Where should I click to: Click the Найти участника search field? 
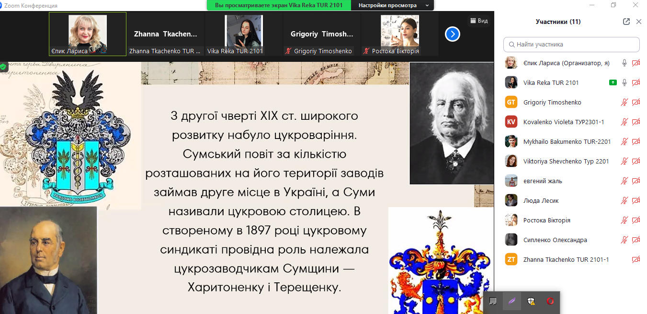click(x=571, y=44)
